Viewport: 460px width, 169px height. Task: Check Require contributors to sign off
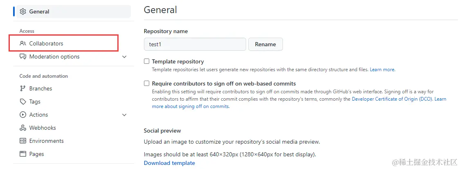point(147,83)
